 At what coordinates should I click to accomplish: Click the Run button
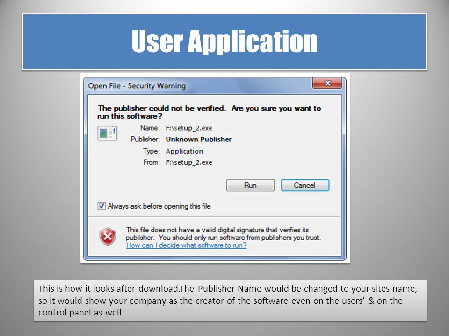[250, 185]
